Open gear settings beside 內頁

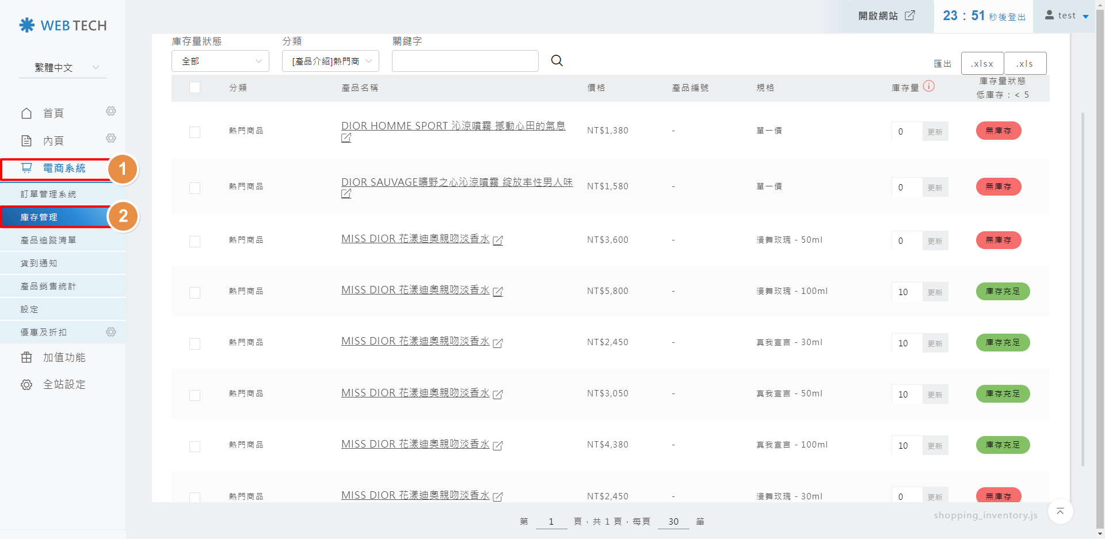pos(111,138)
